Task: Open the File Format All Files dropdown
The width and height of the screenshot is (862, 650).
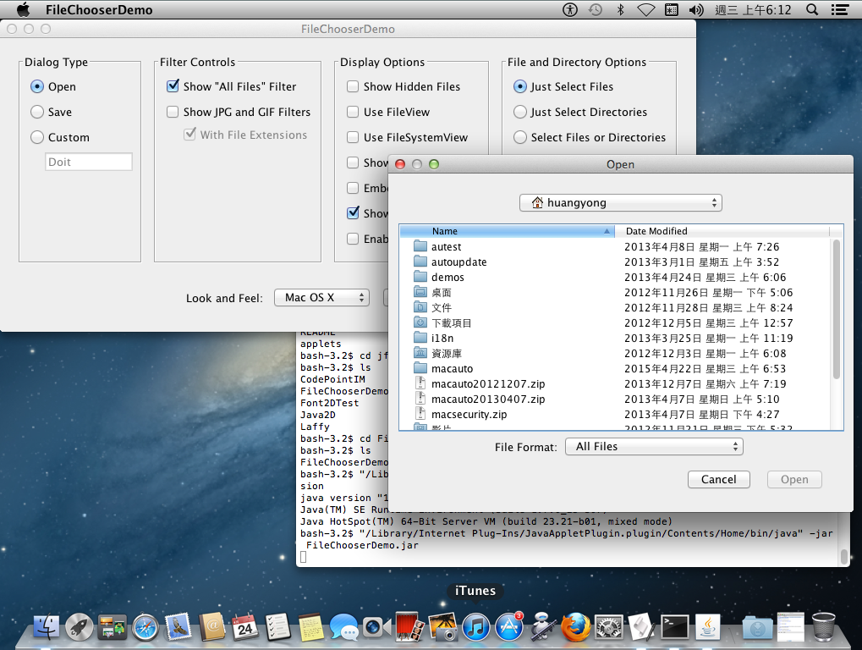Action: pos(653,447)
